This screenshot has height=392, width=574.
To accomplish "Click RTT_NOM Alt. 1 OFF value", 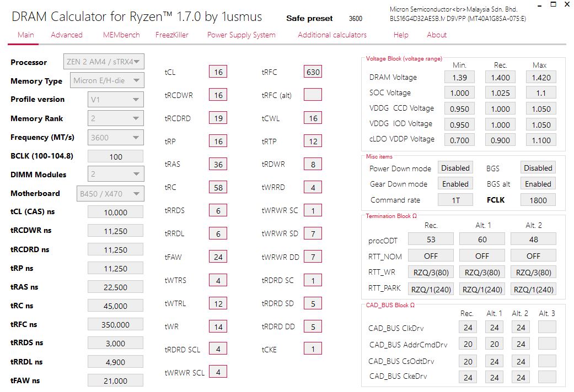I will click(482, 255).
